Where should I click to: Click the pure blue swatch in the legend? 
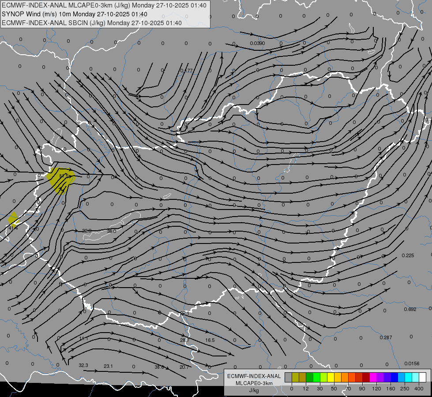394,377
